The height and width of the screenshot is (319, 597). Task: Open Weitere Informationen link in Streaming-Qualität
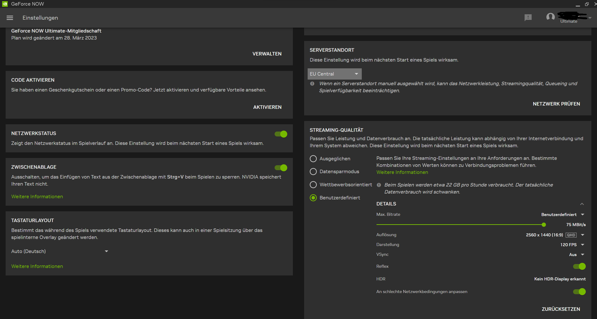402,173
